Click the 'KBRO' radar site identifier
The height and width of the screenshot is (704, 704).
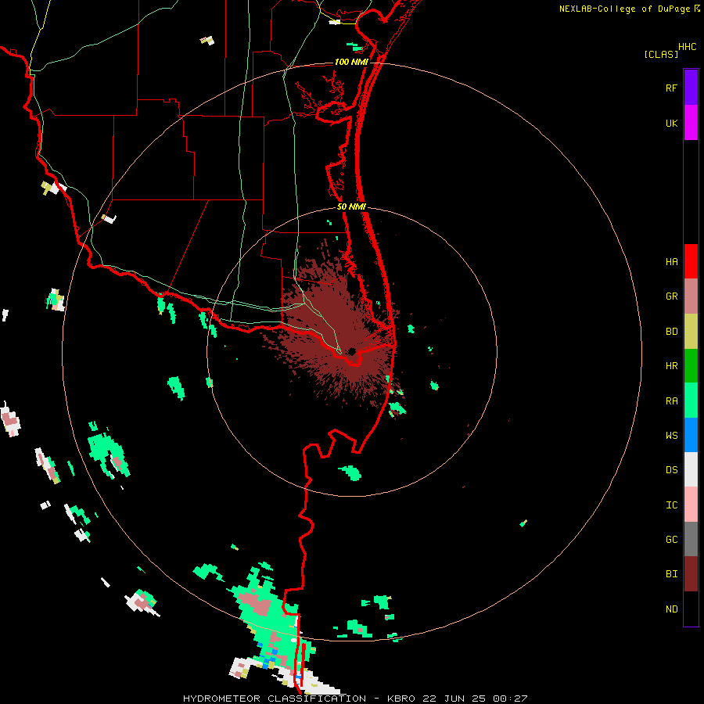[401, 699]
